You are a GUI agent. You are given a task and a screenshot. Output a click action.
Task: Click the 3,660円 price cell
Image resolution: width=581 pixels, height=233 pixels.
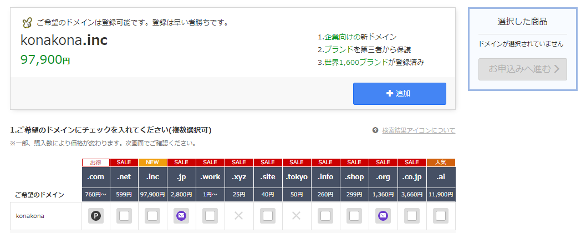point(412,194)
